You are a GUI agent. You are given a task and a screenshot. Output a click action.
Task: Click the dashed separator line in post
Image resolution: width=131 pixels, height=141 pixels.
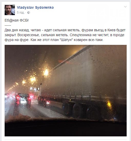coord(8,26)
